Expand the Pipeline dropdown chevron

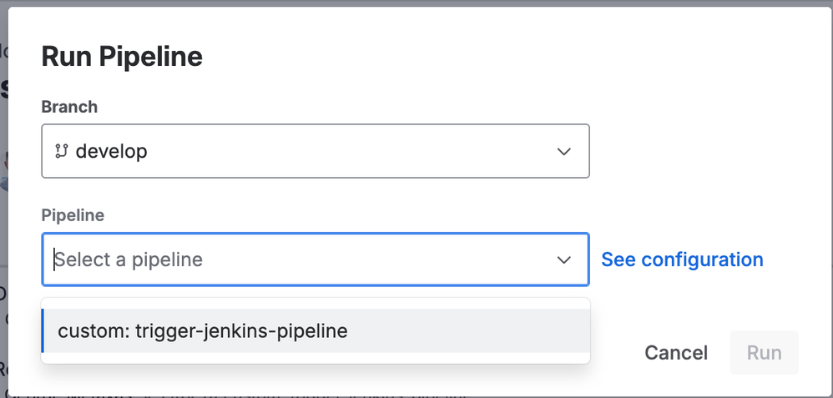point(563,259)
